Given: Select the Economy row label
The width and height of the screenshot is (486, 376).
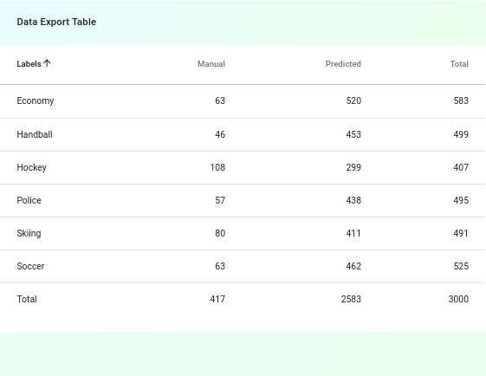Looking at the screenshot, I should point(36,100).
